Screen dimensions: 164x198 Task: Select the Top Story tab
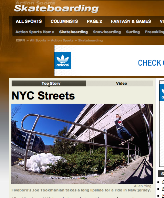(x=49, y=84)
